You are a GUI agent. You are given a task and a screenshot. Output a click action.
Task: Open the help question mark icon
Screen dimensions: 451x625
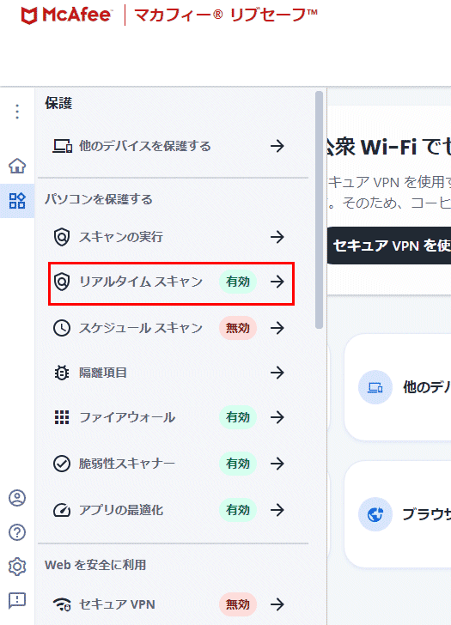[x=17, y=532]
